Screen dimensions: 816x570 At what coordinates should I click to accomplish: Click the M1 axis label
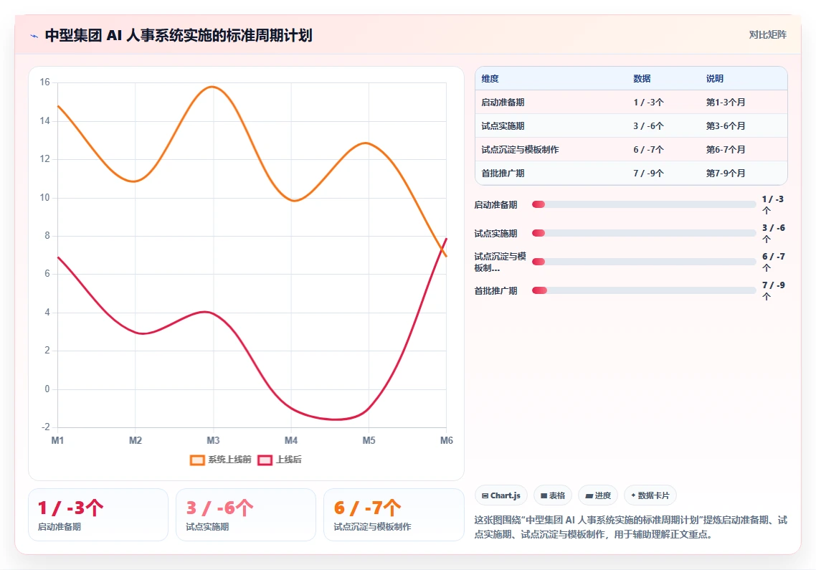57,441
